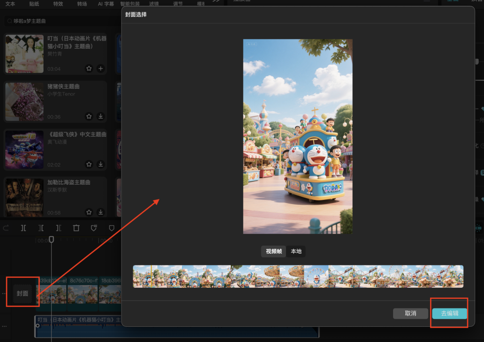Open the 特效 effects tab
This screenshot has width=484, height=342.
[58, 4]
